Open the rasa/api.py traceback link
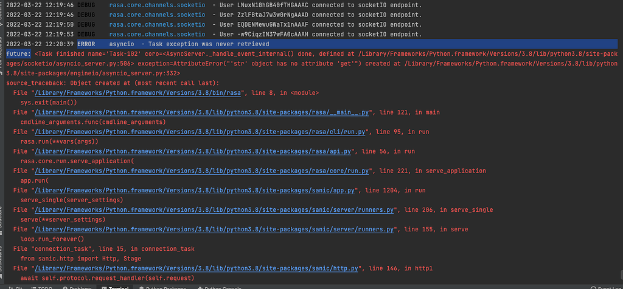 [194, 151]
